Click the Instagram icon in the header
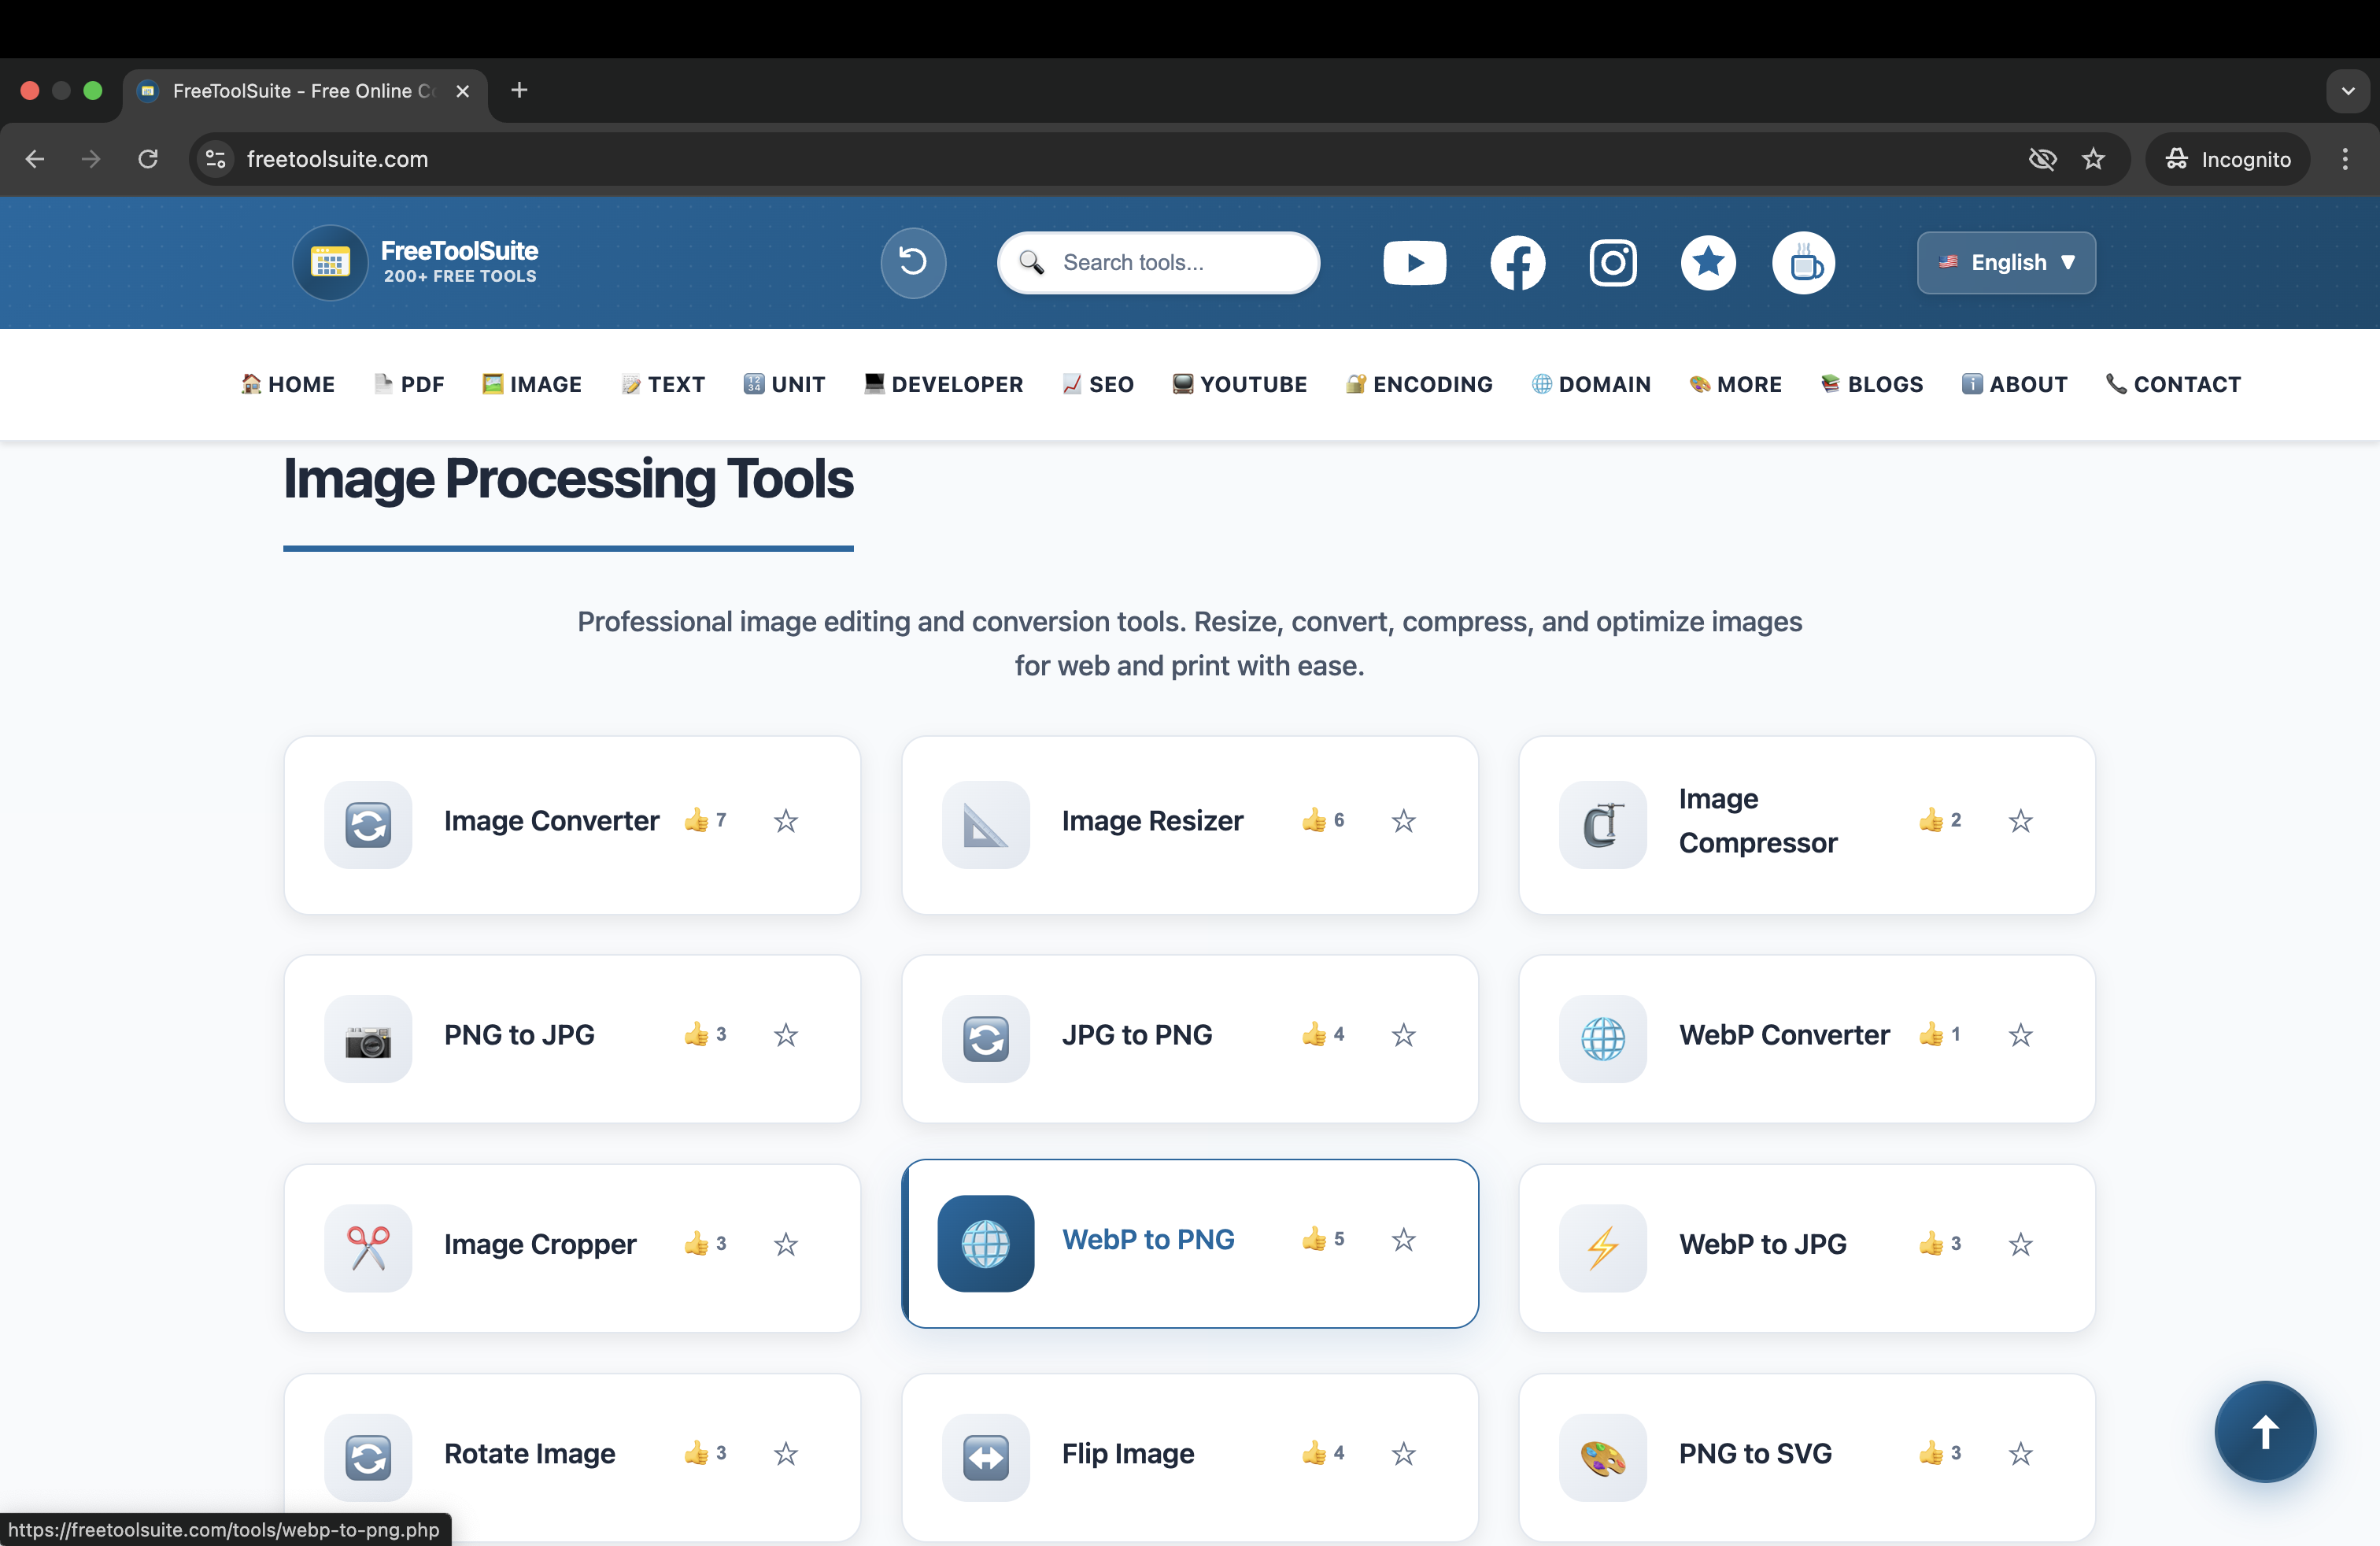Screen dimensions: 2380x1546 [x=1612, y=262]
